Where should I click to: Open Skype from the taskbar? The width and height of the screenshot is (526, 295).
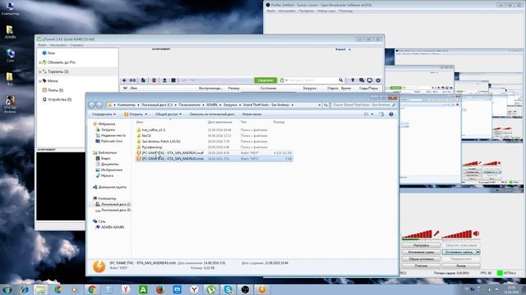[x=228, y=289]
